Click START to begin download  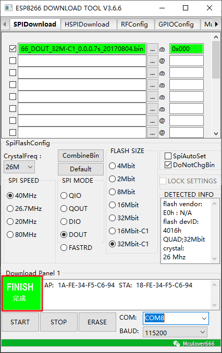[x=20, y=322]
